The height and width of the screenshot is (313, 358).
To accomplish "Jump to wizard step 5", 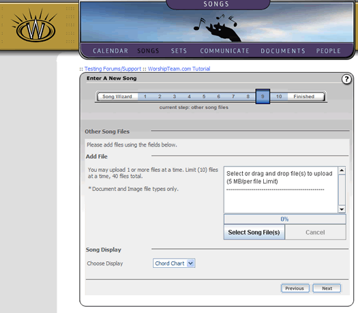I will click(x=204, y=97).
